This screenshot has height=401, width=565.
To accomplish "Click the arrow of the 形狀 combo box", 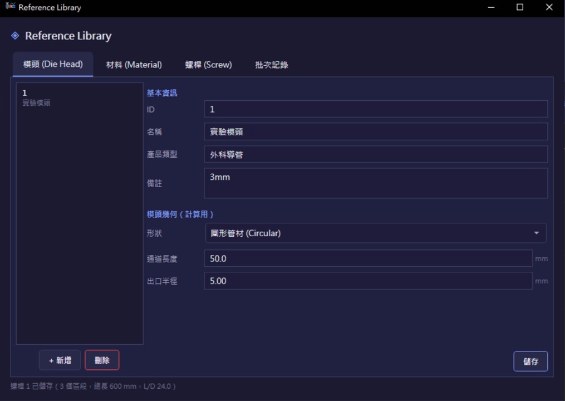I will [537, 233].
